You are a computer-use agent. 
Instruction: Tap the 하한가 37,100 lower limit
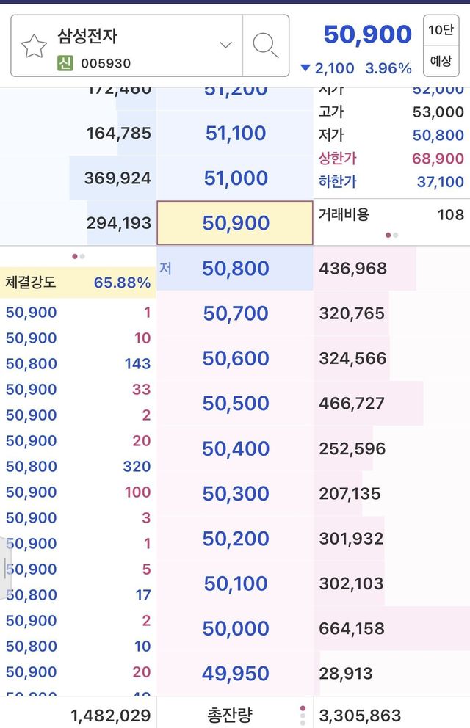(x=391, y=181)
